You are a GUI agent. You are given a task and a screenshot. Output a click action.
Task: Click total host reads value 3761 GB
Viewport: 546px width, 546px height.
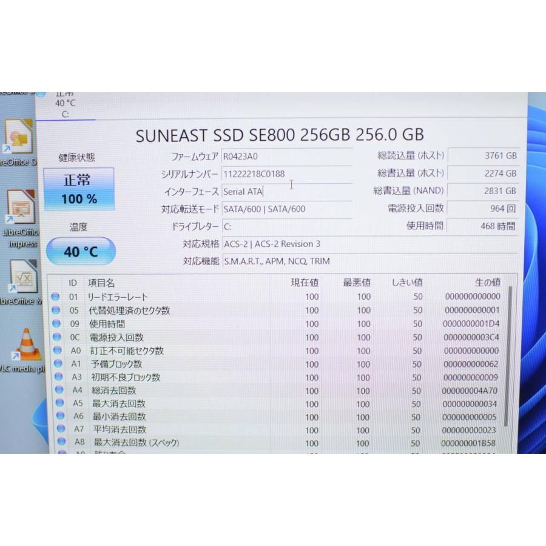484,155
